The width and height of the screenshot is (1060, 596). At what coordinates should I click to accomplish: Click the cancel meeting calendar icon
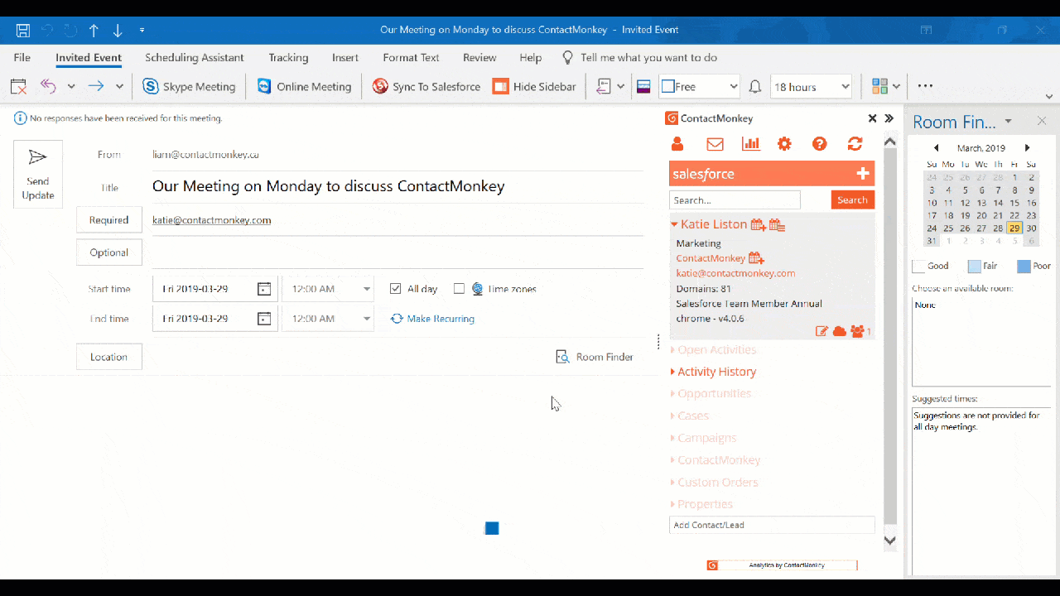[18, 86]
